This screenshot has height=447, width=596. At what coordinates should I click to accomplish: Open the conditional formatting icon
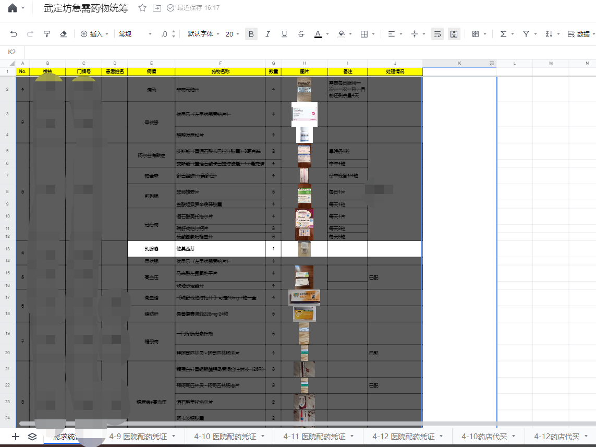pyautogui.click(x=476, y=34)
